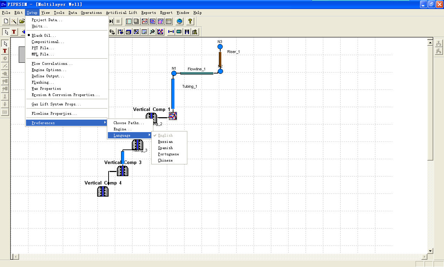The width and height of the screenshot is (444, 267).
Task: Switch language to Portuguese
Action: 169,154
